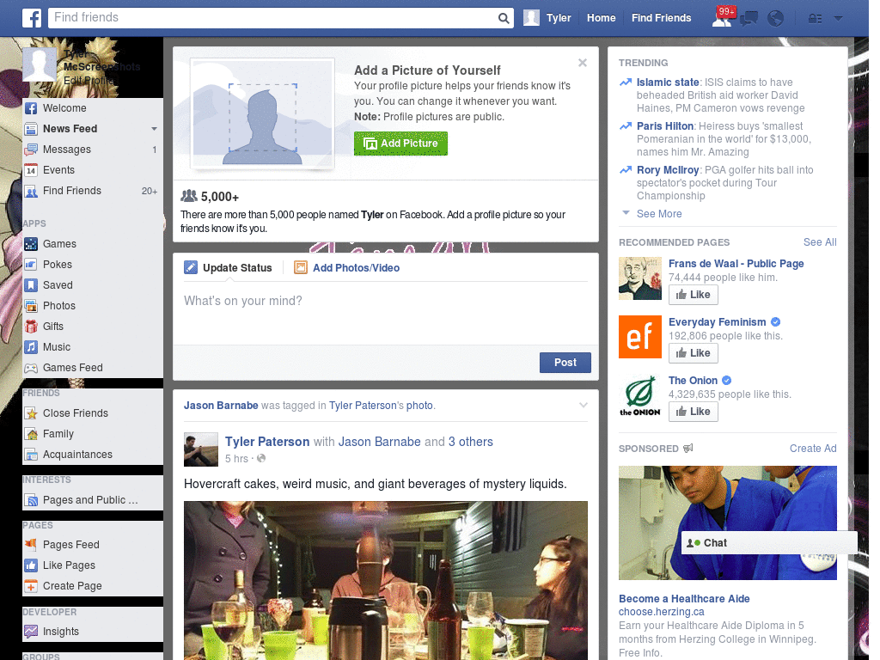Open the hovercraft cakes party photo
Viewport: 880px width, 660px height.
(386, 580)
